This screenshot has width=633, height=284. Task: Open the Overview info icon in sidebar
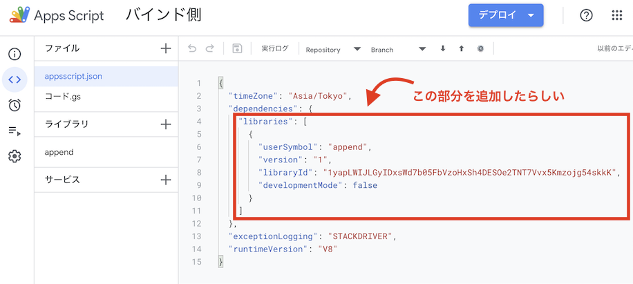[15, 54]
